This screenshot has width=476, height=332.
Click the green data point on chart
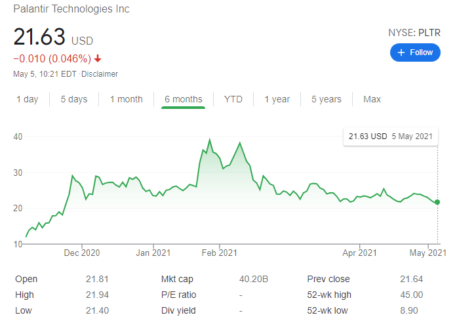pyautogui.click(x=437, y=202)
